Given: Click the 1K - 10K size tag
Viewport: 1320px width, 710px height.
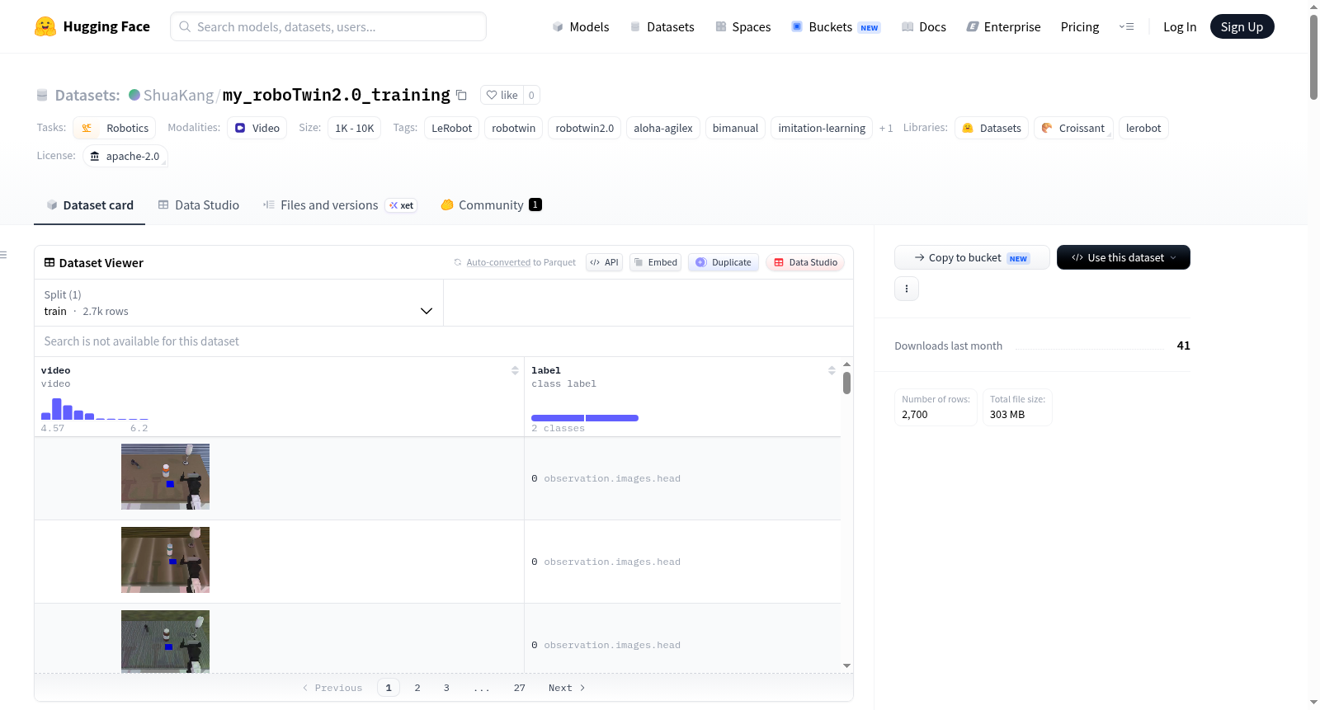Looking at the screenshot, I should pos(355,128).
